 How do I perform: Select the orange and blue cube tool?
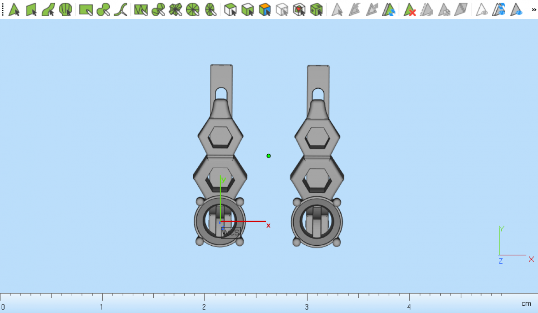(265, 9)
